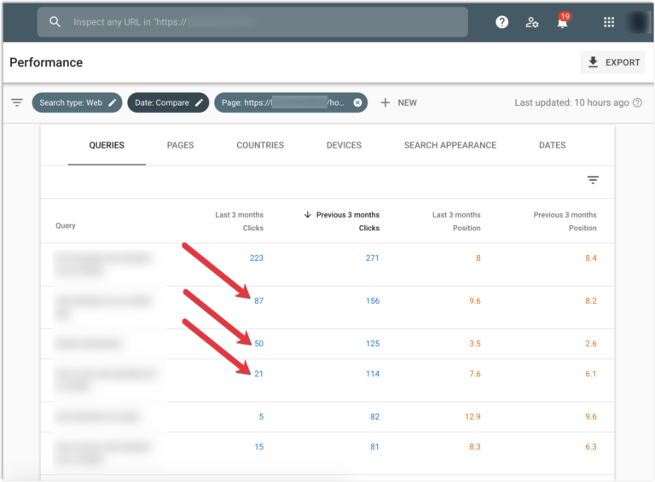Sort by Last 3 months Clicks header

pyautogui.click(x=240, y=221)
